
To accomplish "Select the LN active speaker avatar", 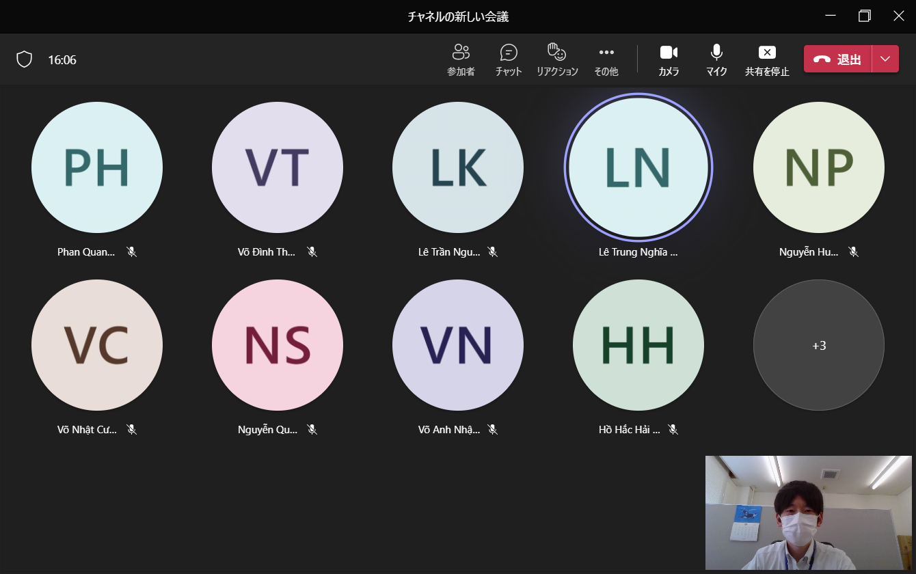I will point(638,167).
